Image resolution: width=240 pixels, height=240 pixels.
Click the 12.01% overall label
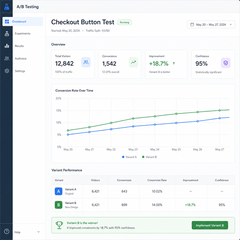coord(111,72)
